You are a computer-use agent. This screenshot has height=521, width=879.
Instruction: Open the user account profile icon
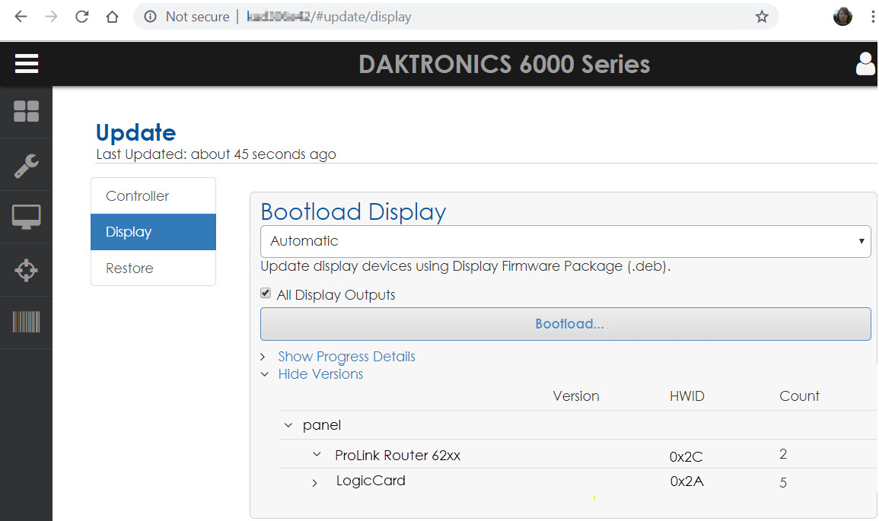[x=865, y=64]
